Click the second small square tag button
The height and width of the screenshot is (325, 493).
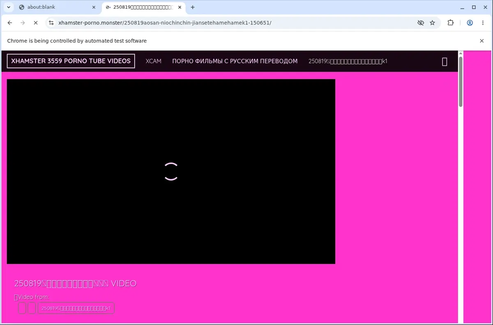32,308
